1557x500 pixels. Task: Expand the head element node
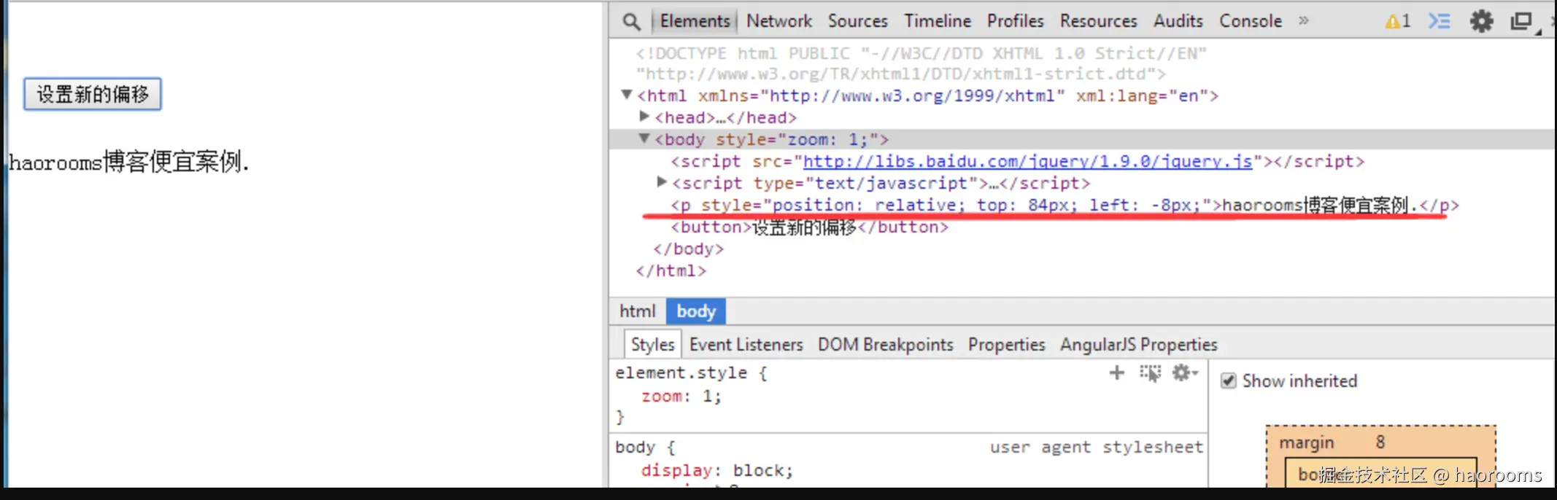(x=644, y=116)
